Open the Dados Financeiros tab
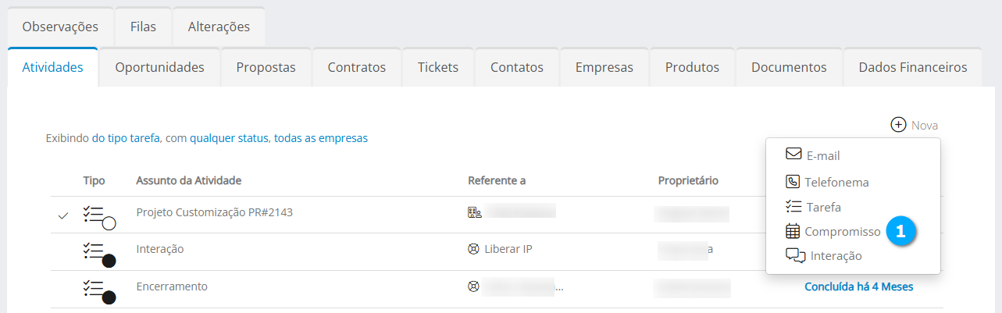 tap(912, 67)
